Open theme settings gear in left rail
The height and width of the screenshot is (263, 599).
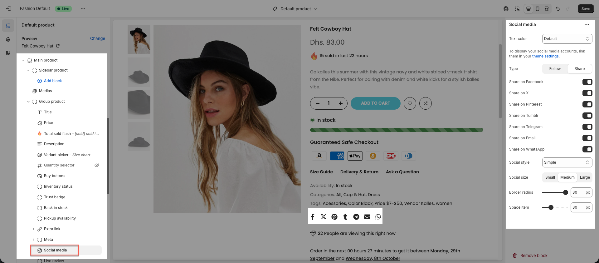[8, 39]
